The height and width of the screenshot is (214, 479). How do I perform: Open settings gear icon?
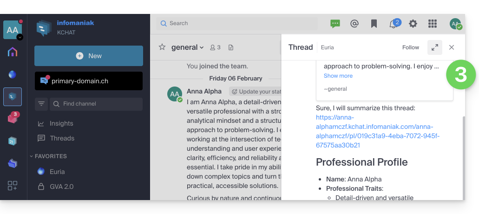413,24
